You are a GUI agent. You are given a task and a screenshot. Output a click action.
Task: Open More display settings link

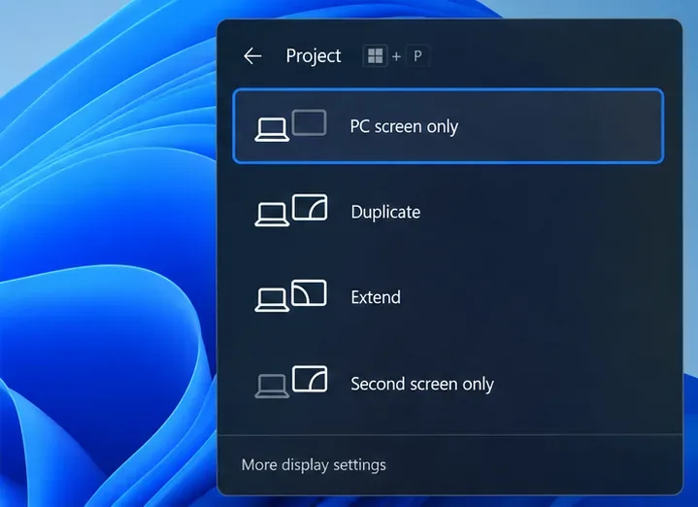pos(314,464)
